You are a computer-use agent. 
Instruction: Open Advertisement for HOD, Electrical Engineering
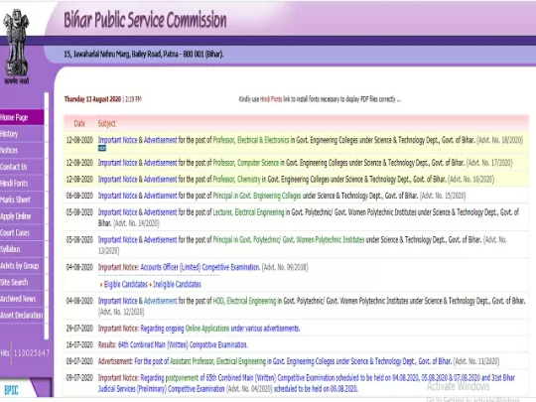[x=161, y=301]
